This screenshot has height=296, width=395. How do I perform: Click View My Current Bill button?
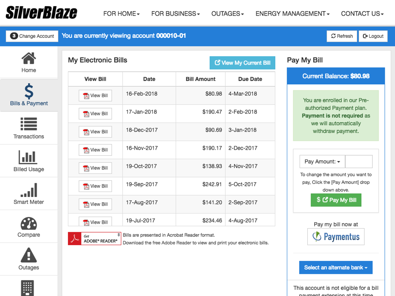click(242, 62)
